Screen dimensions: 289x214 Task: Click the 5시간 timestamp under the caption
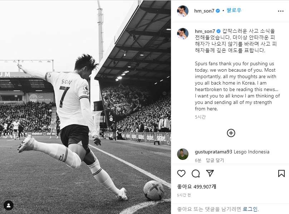pos(200,117)
